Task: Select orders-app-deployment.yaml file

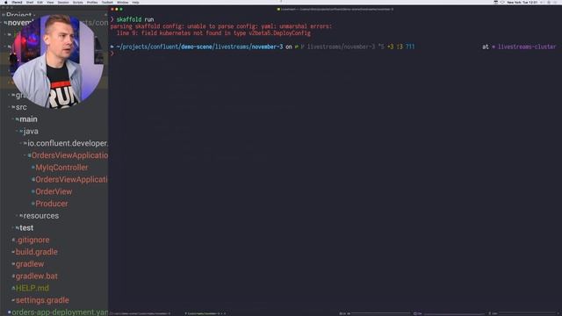Action: (x=60, y=312)
